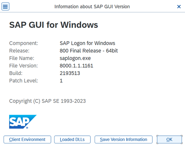This screenshot has width=185, height=147.
Task: Click the SAP logo image
Action: point(23,122)
